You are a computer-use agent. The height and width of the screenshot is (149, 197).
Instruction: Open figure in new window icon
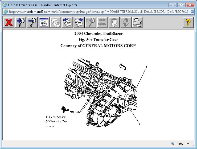tap(44, 22)
